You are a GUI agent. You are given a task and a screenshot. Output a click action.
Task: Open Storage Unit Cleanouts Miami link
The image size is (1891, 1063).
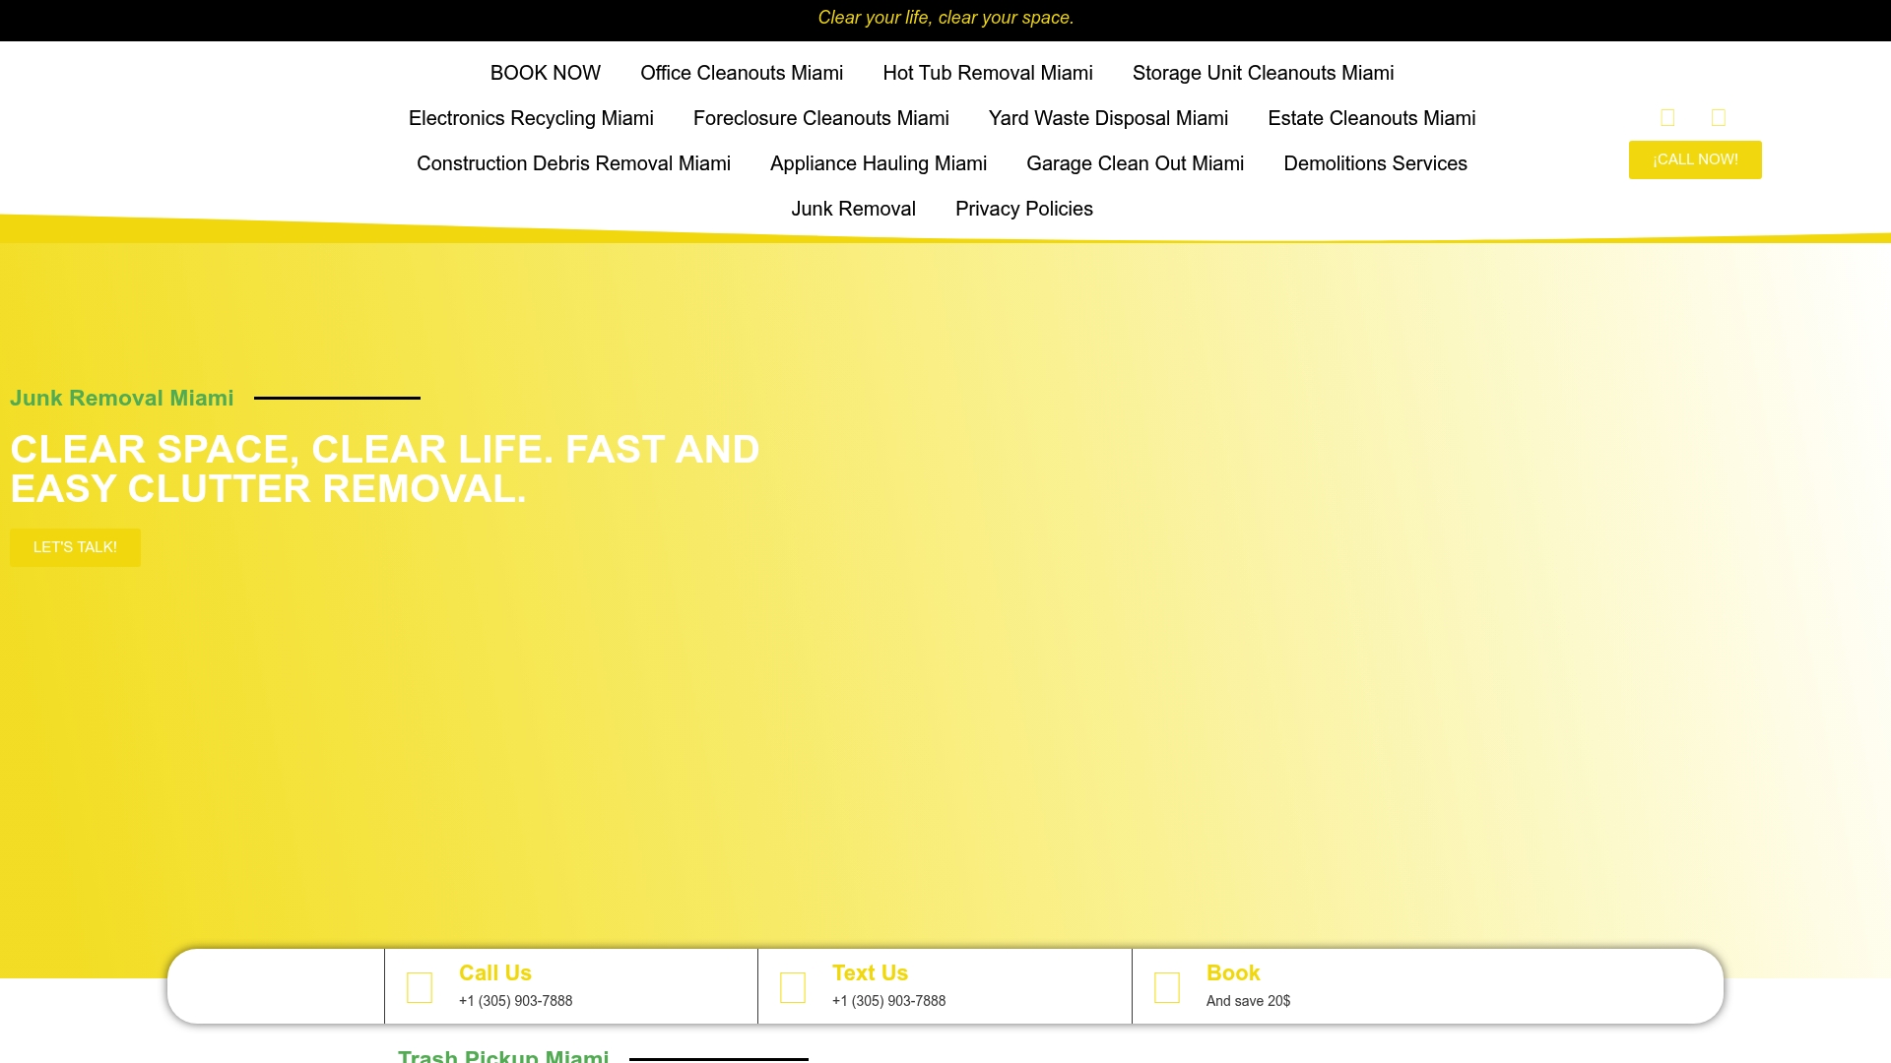(1263, 73)
